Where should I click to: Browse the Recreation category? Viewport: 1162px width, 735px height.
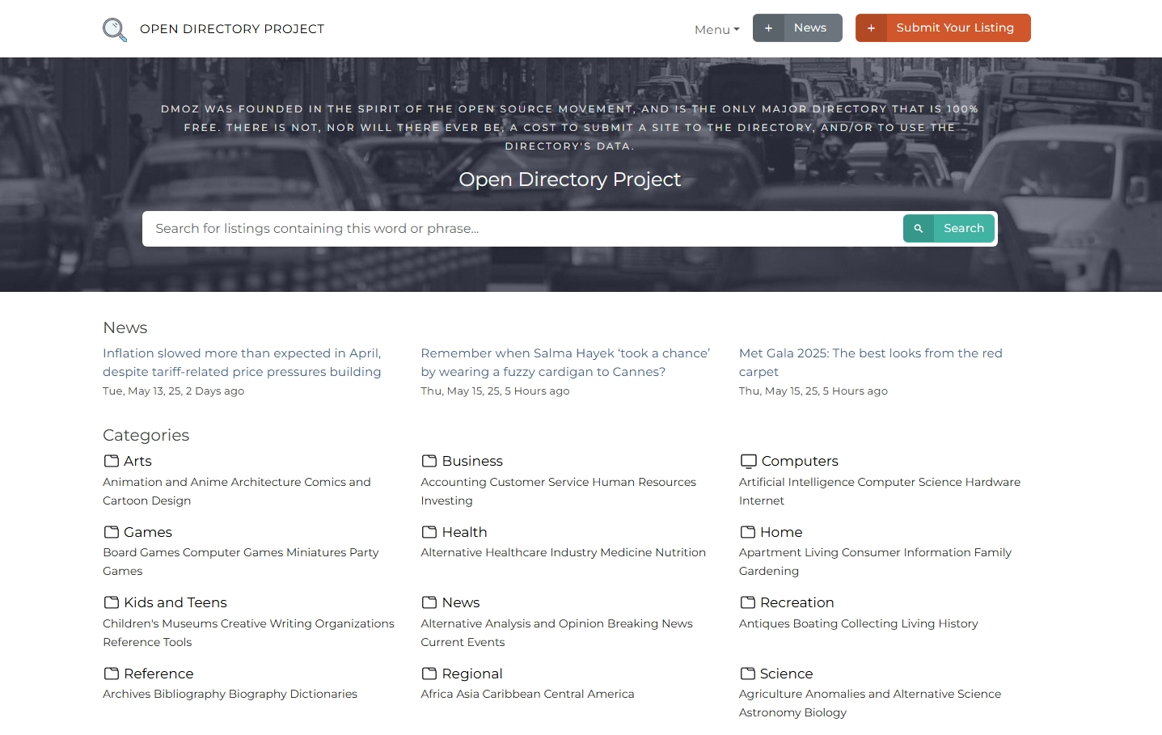click(798, 602)
